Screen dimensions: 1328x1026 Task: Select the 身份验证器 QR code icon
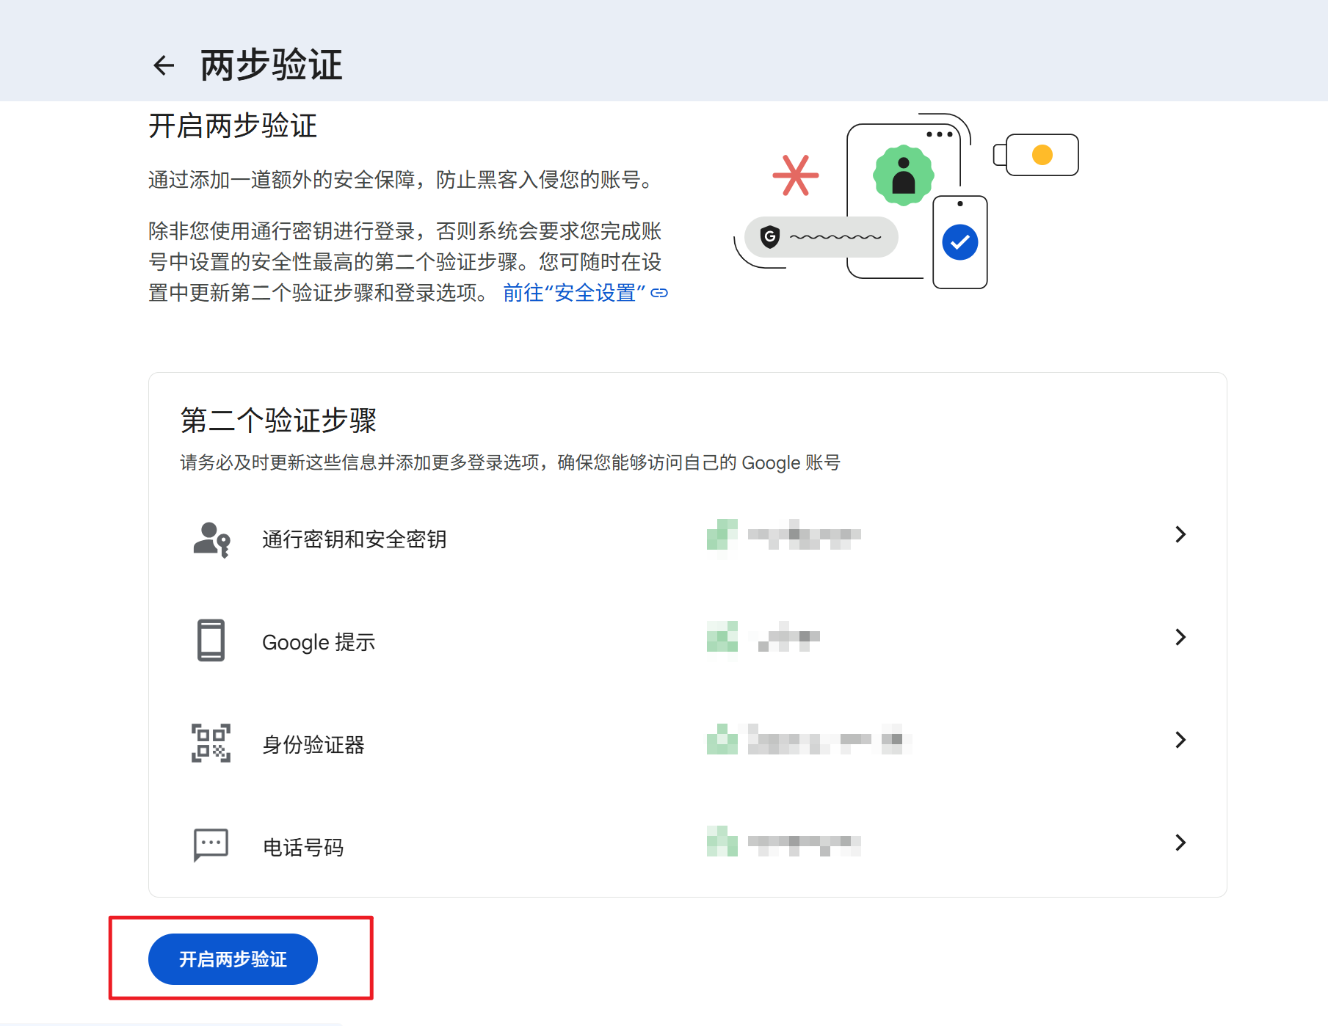point(211,743)
